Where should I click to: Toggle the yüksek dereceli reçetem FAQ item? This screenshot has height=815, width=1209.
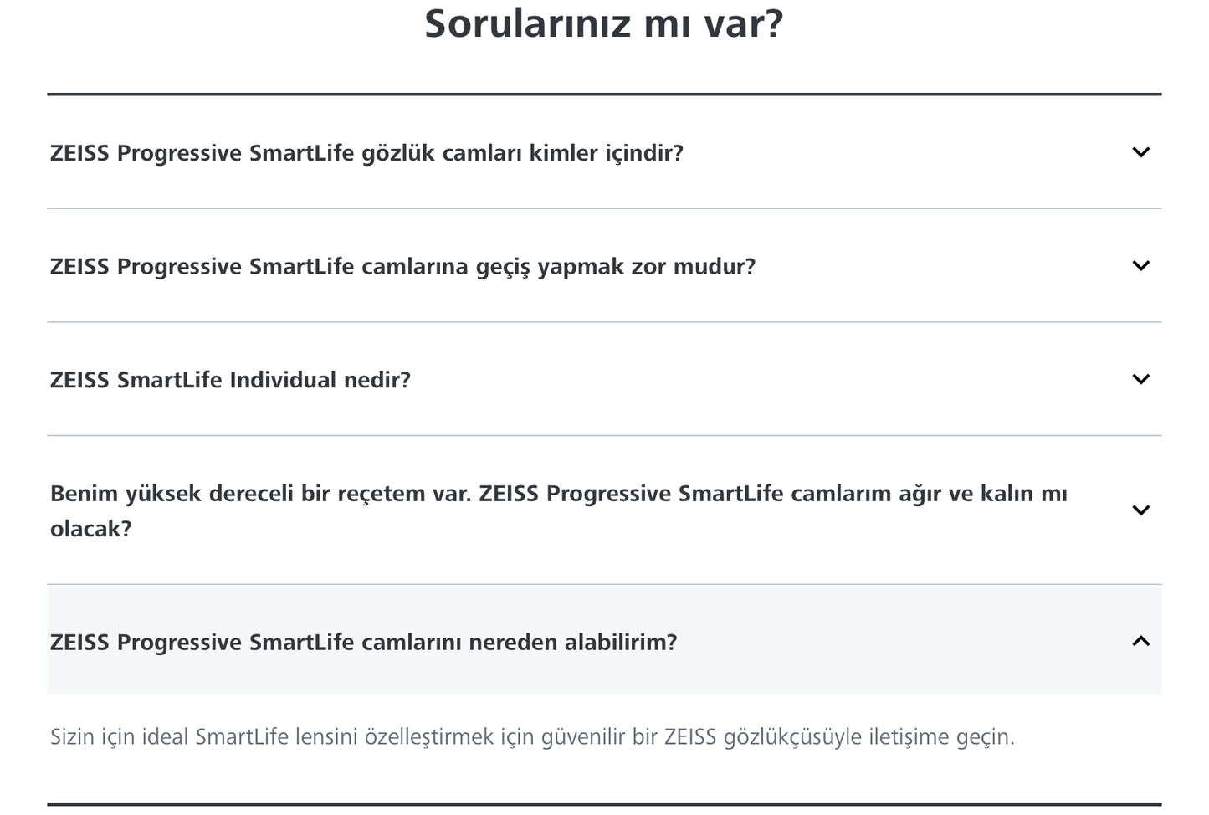point(558,509)
